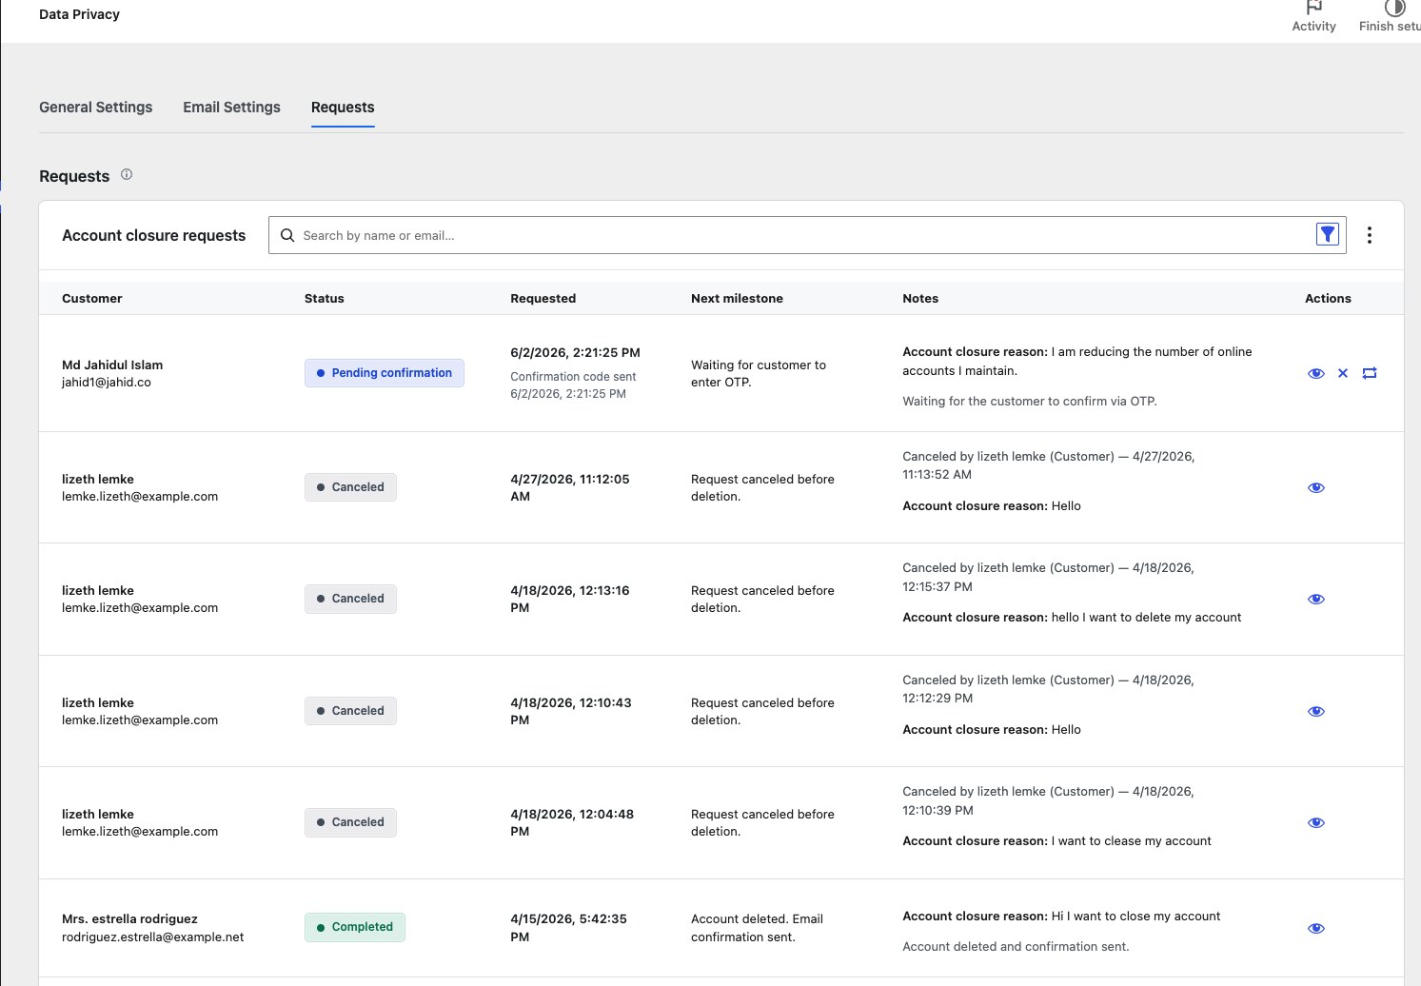This screenshot has height=986, width=1421.
Task: Select customer name Mrs. estrella rodriguez
Action: tap(130, 919)
